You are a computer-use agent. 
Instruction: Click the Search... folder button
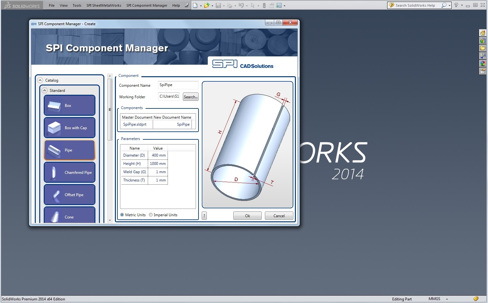(191, 97)
